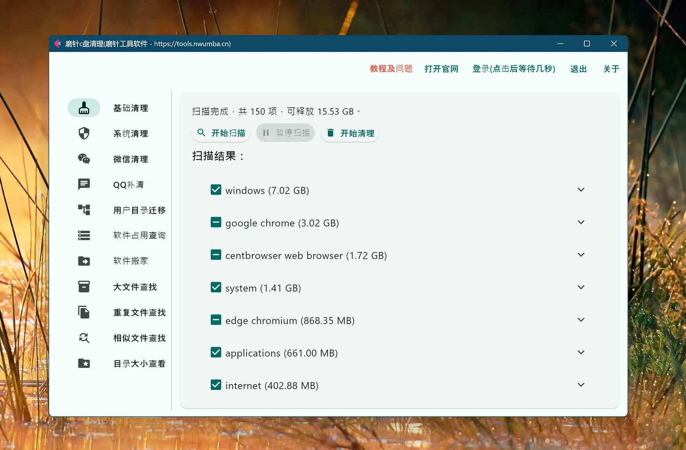686x450 pixels.
Task: Expand the windows (7.02 GB) row chevron
Action: point(581,190)
